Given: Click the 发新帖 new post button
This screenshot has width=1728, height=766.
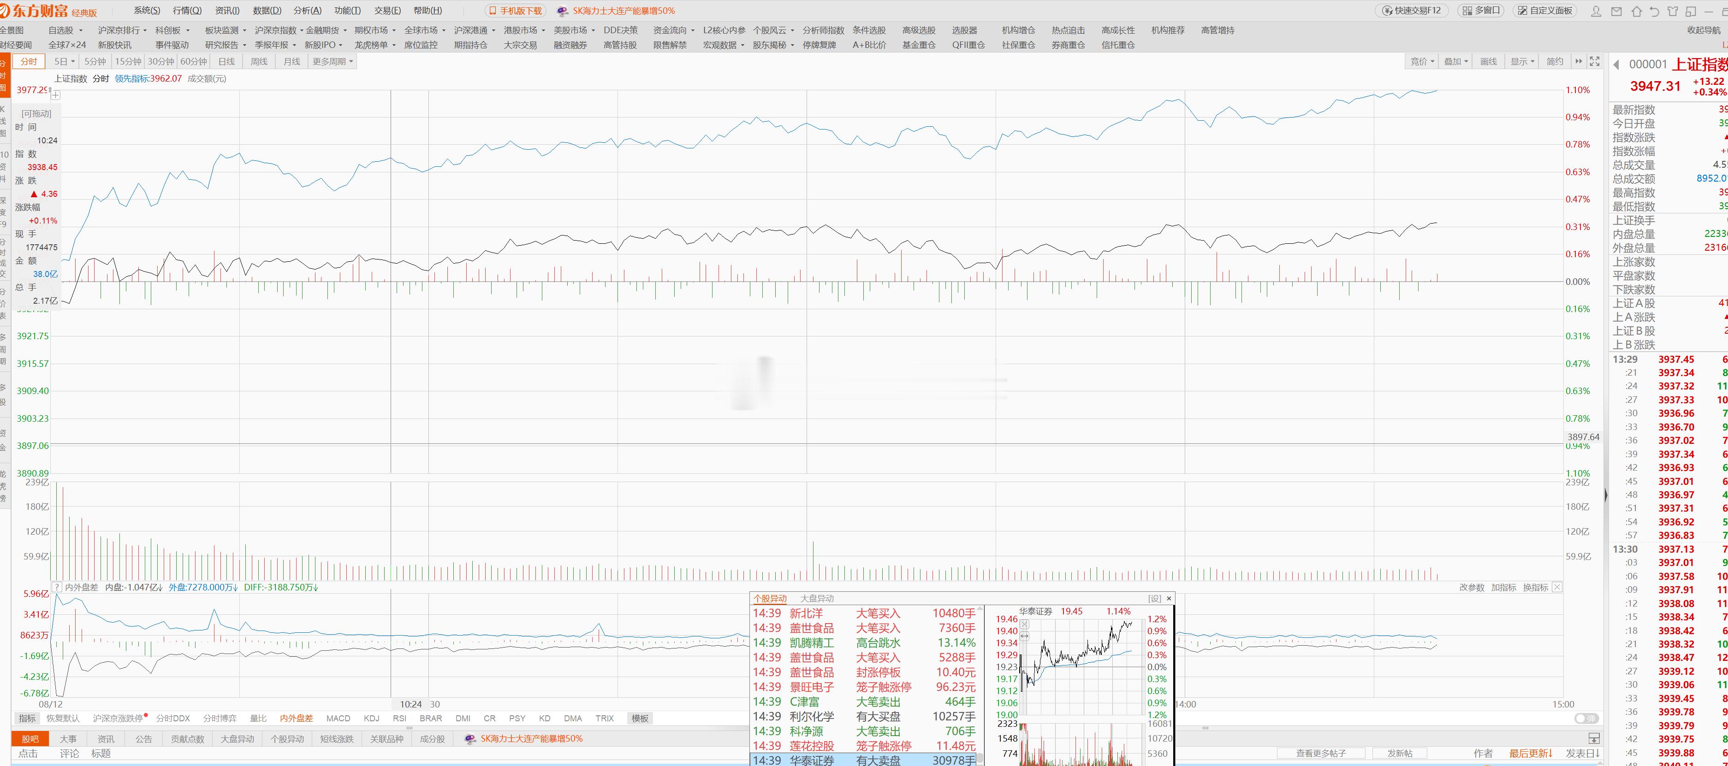Looking at the screenshot, I should (1400, 753).
